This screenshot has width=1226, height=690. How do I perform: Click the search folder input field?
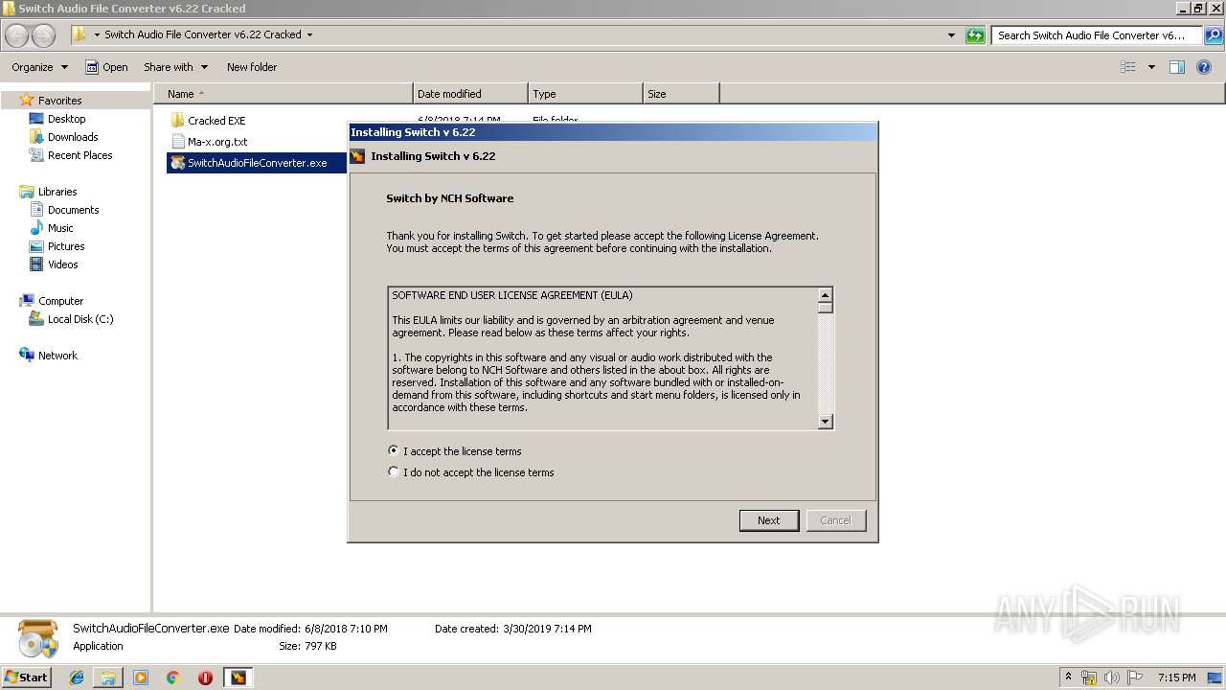point(1097,35)
